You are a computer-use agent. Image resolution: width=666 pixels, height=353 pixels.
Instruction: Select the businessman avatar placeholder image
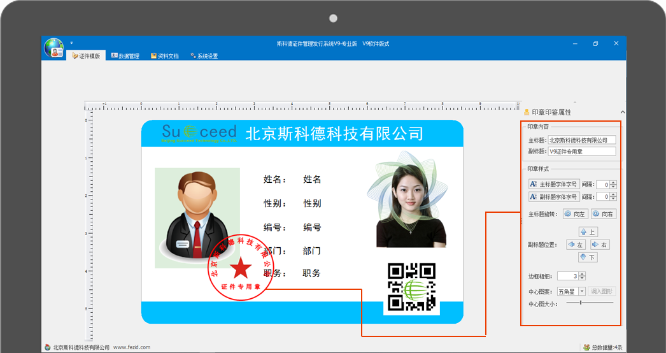point(197,218)
